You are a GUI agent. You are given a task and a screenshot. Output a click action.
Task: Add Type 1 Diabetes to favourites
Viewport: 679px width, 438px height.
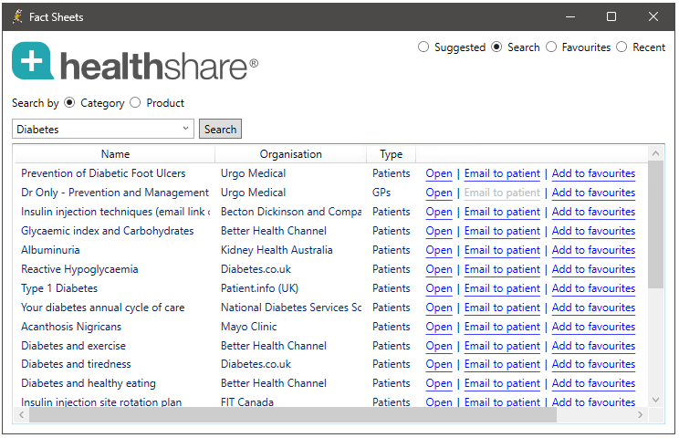pos(593,288)
